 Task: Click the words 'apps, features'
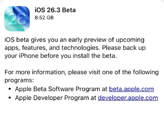pos(23,48)
